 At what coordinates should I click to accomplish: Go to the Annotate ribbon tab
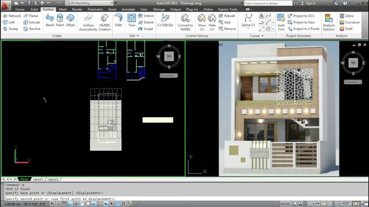(x=128, y=9)
